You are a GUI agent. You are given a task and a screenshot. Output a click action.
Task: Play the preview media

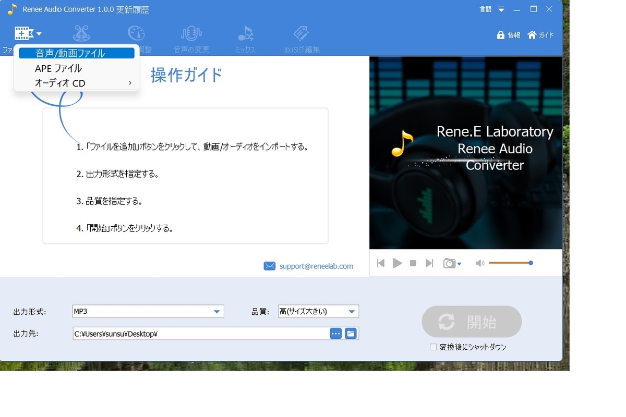[398, 263]
